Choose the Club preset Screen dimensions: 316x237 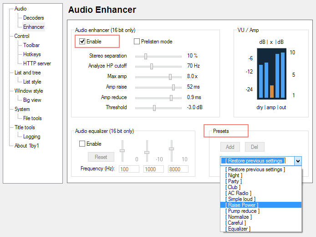click(261, 187)
